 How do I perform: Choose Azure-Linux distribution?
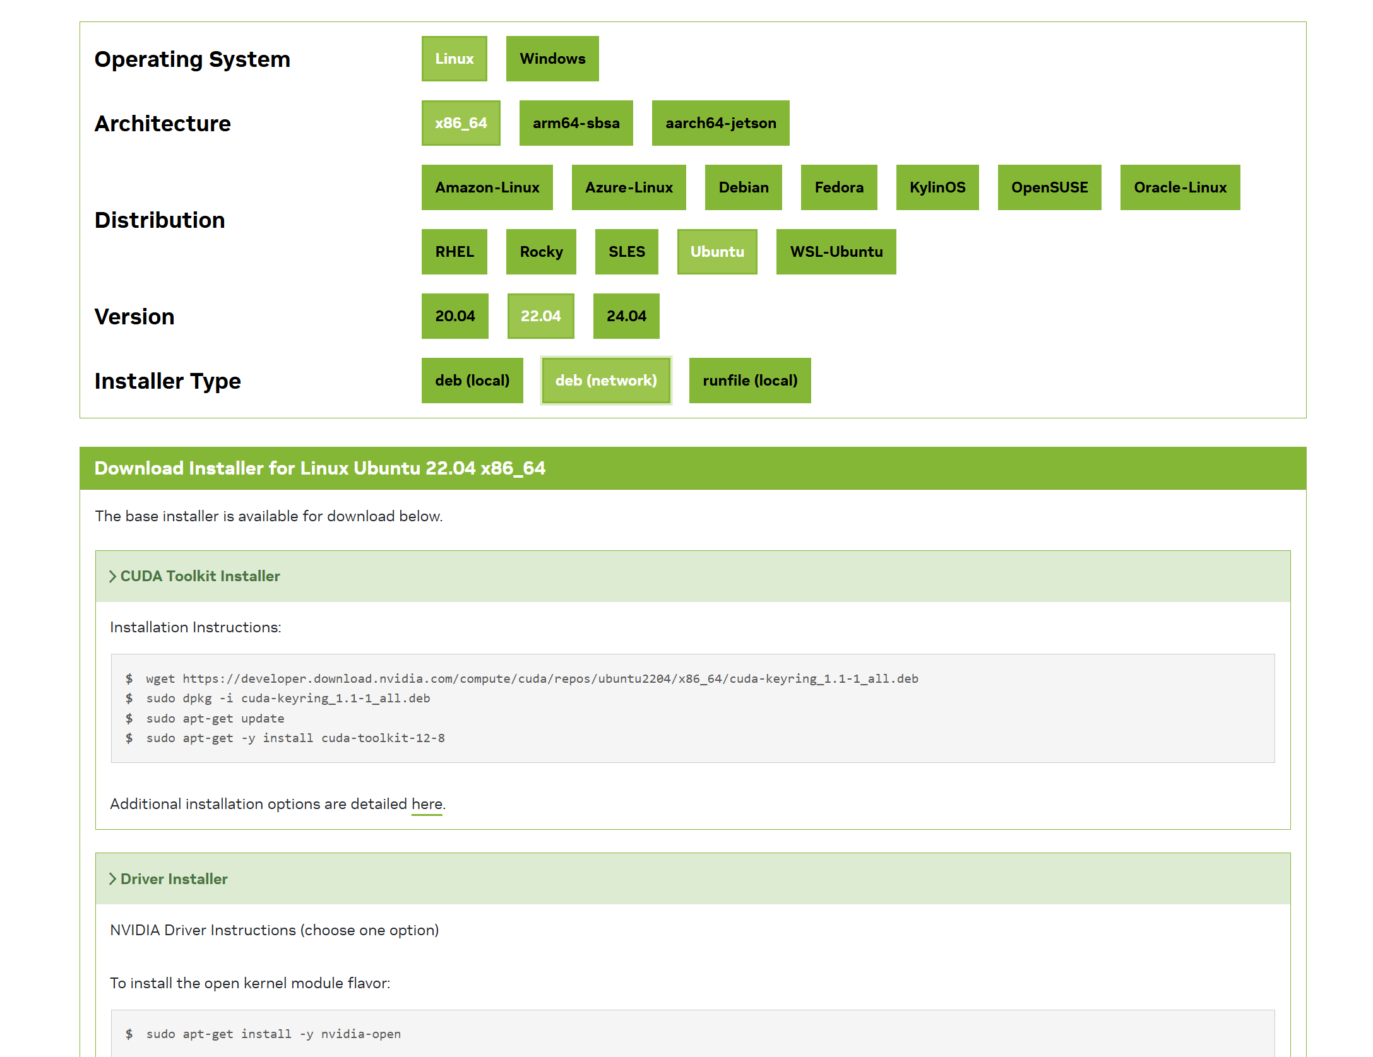point(629,187)
